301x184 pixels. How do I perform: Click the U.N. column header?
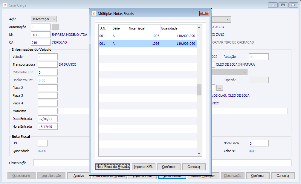pyautogui.click(x=105, y=28)
